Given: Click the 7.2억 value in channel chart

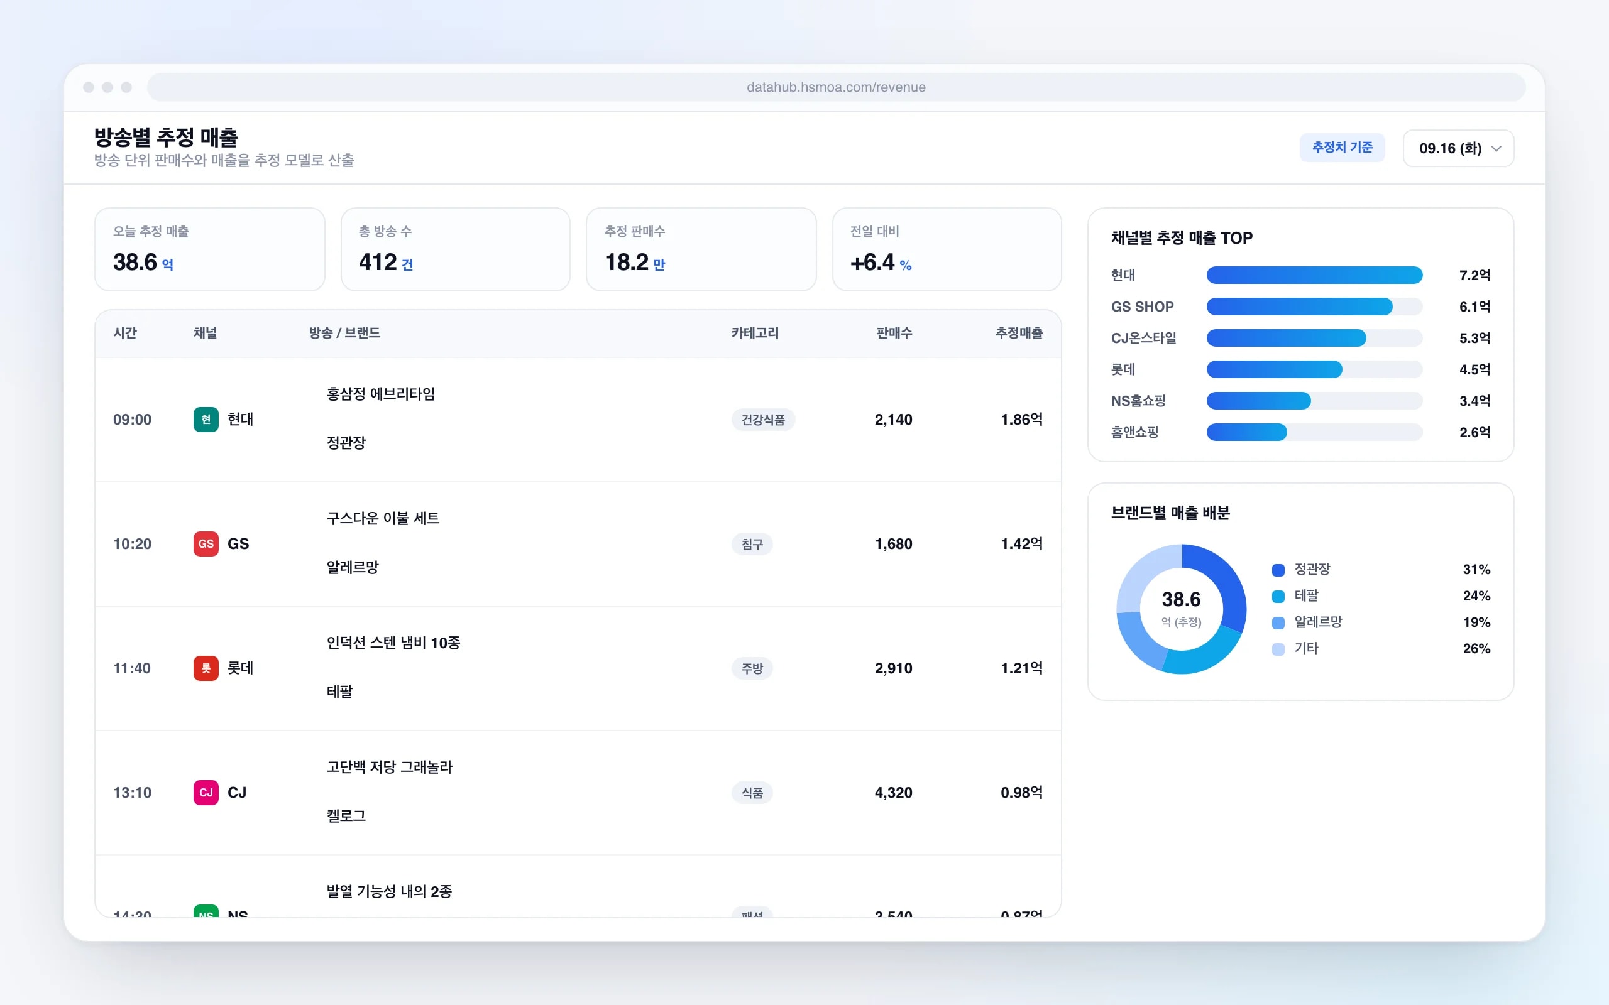Looking at the screenshot, I should 1474,275.
